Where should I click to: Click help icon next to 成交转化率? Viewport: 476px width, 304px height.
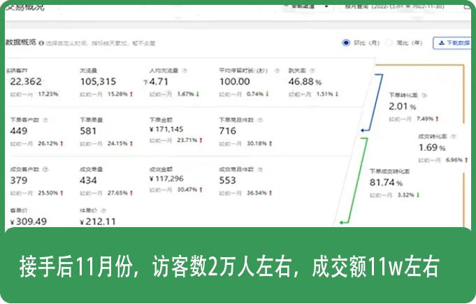(x=452, y=135)
